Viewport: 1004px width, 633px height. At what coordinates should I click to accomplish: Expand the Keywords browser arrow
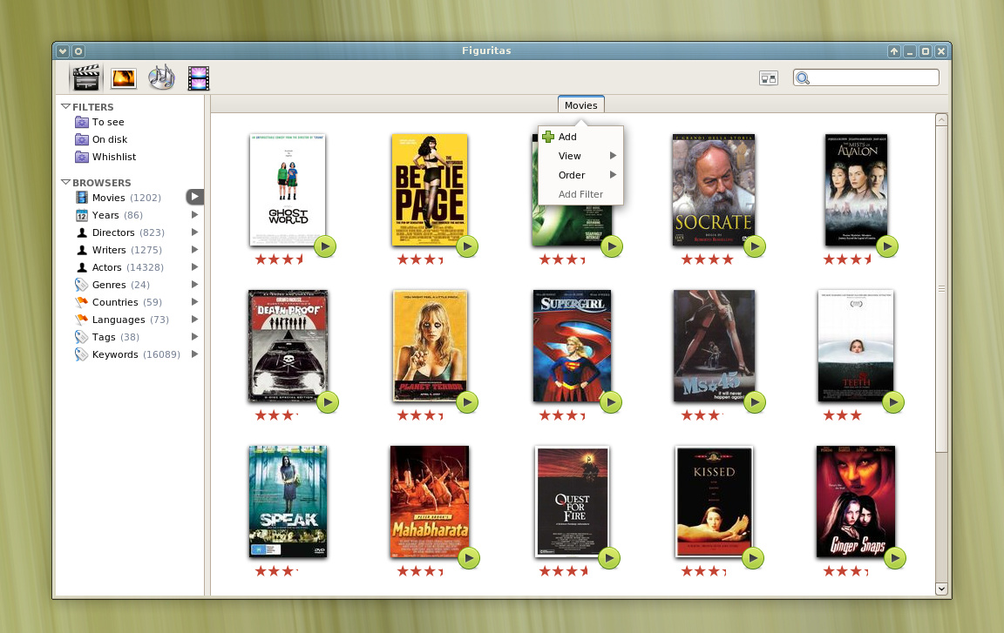194,354
